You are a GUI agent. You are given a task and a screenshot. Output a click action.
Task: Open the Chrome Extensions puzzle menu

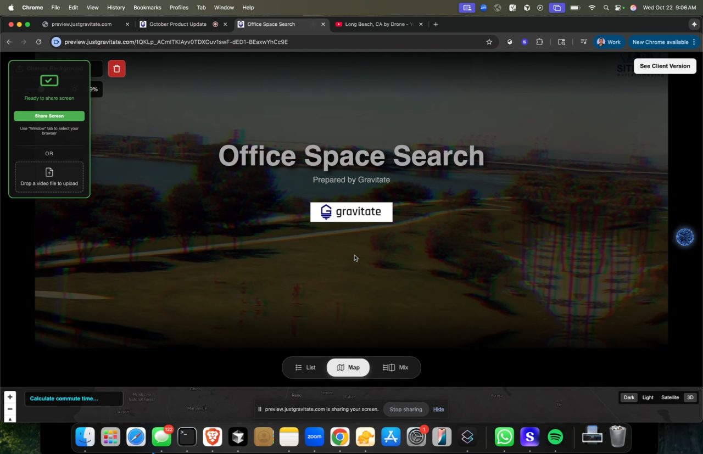coord(539,42)
